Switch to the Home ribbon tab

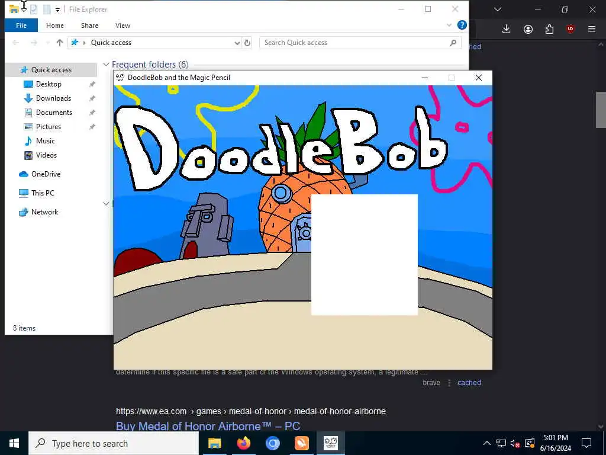[55, 25]
